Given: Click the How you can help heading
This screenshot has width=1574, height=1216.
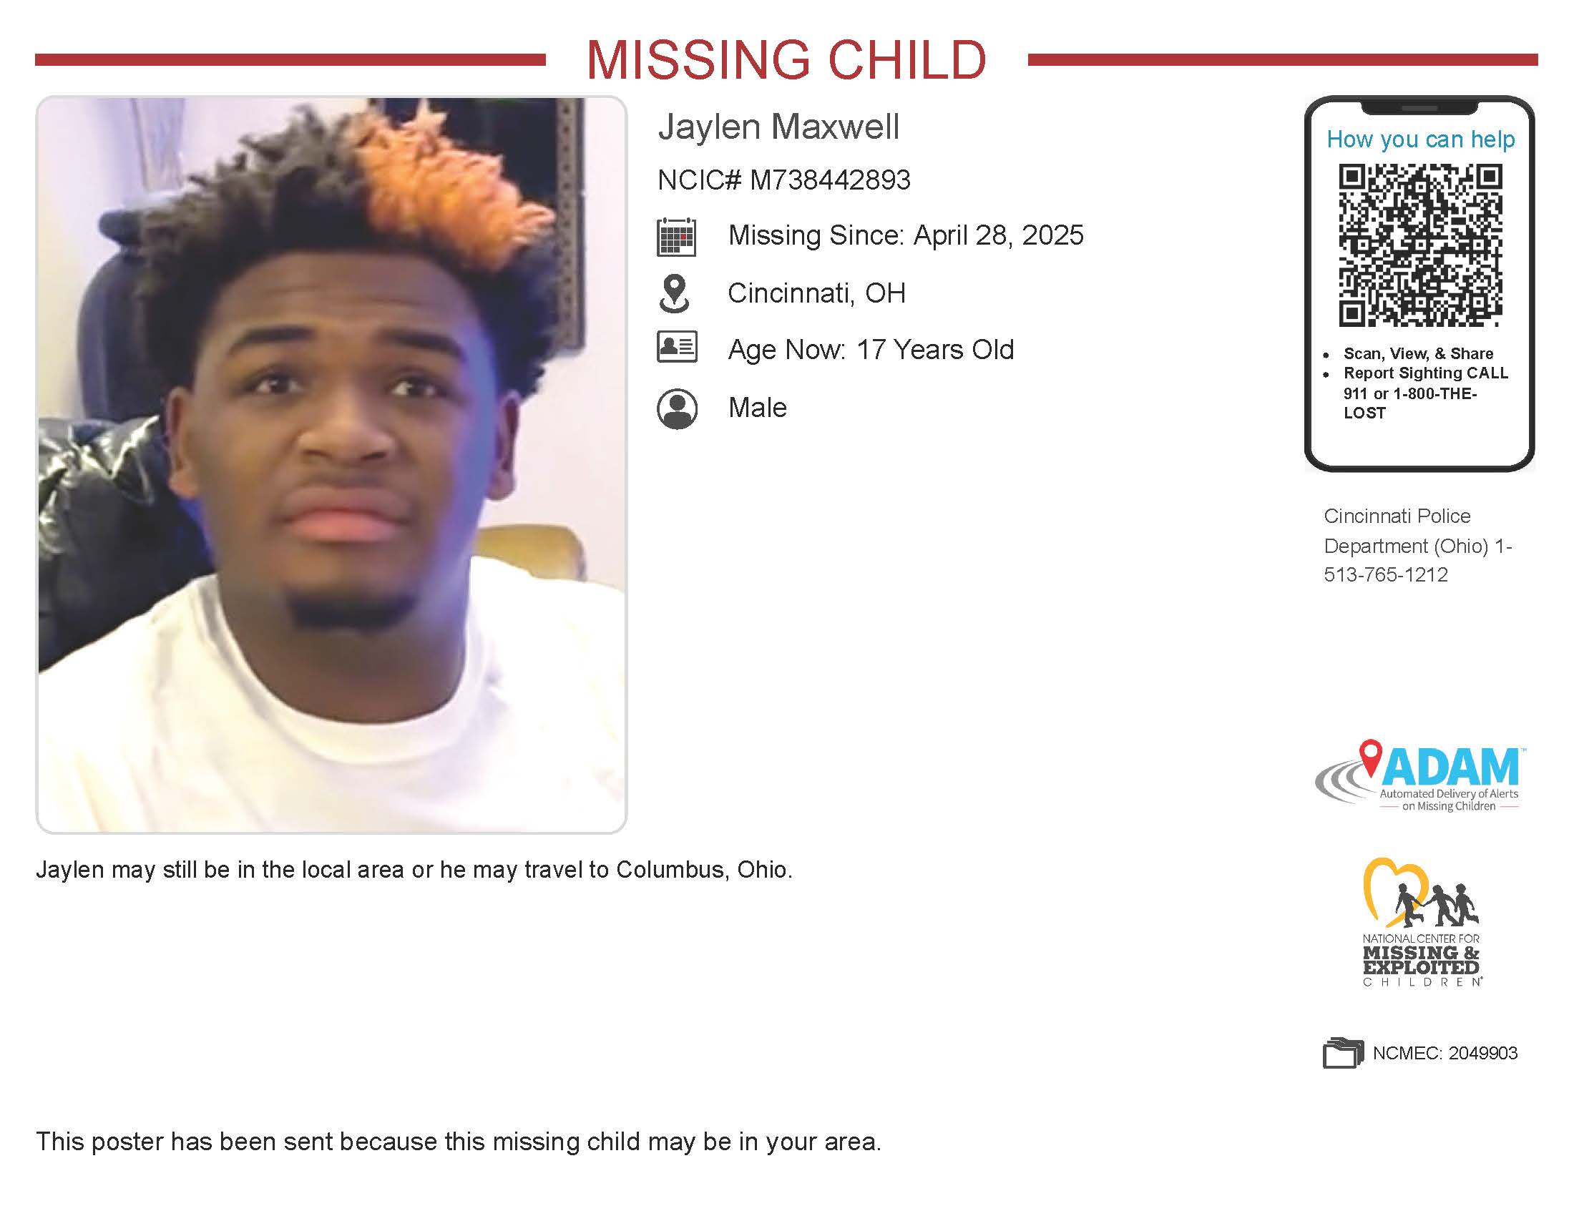Looking at the screenshot, I should (x=1420, y=139).
